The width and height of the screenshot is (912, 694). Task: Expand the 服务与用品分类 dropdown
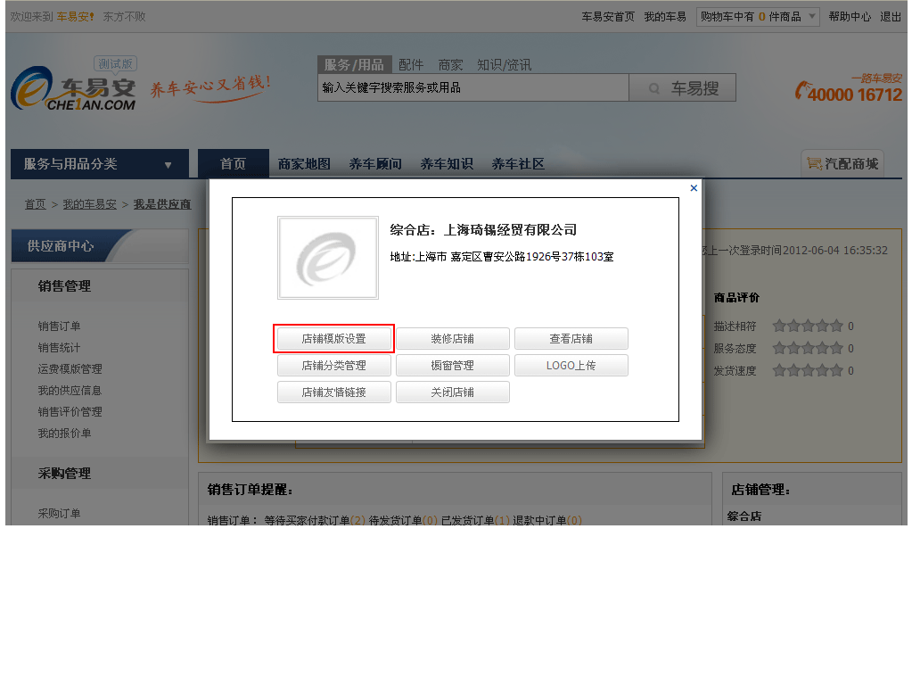click(100, 164)
